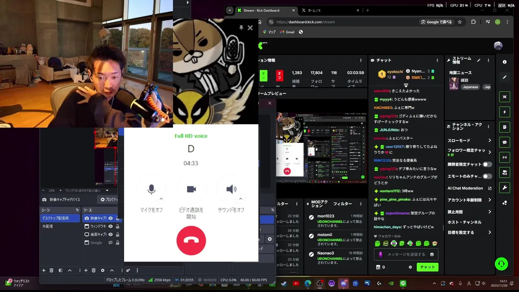Open the マップ bookmark
The height and width of the screenshot is (292, 519).
[269, 32]
